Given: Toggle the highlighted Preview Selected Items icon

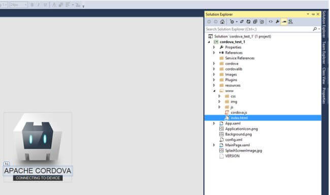Looking at the screenshot, I should (284, 22).
